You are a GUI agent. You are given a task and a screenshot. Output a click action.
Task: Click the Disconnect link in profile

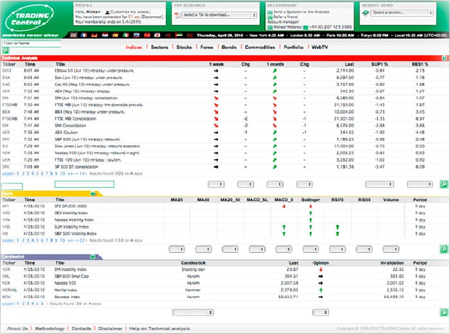(165, 17)
